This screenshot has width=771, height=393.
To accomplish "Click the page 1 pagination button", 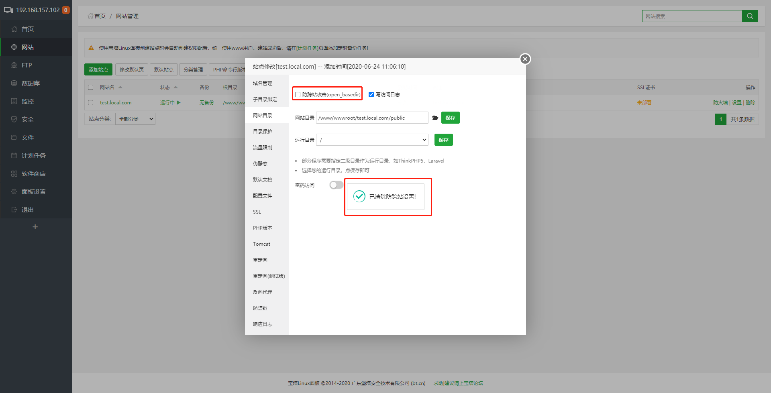I will [x=721, y=119].
